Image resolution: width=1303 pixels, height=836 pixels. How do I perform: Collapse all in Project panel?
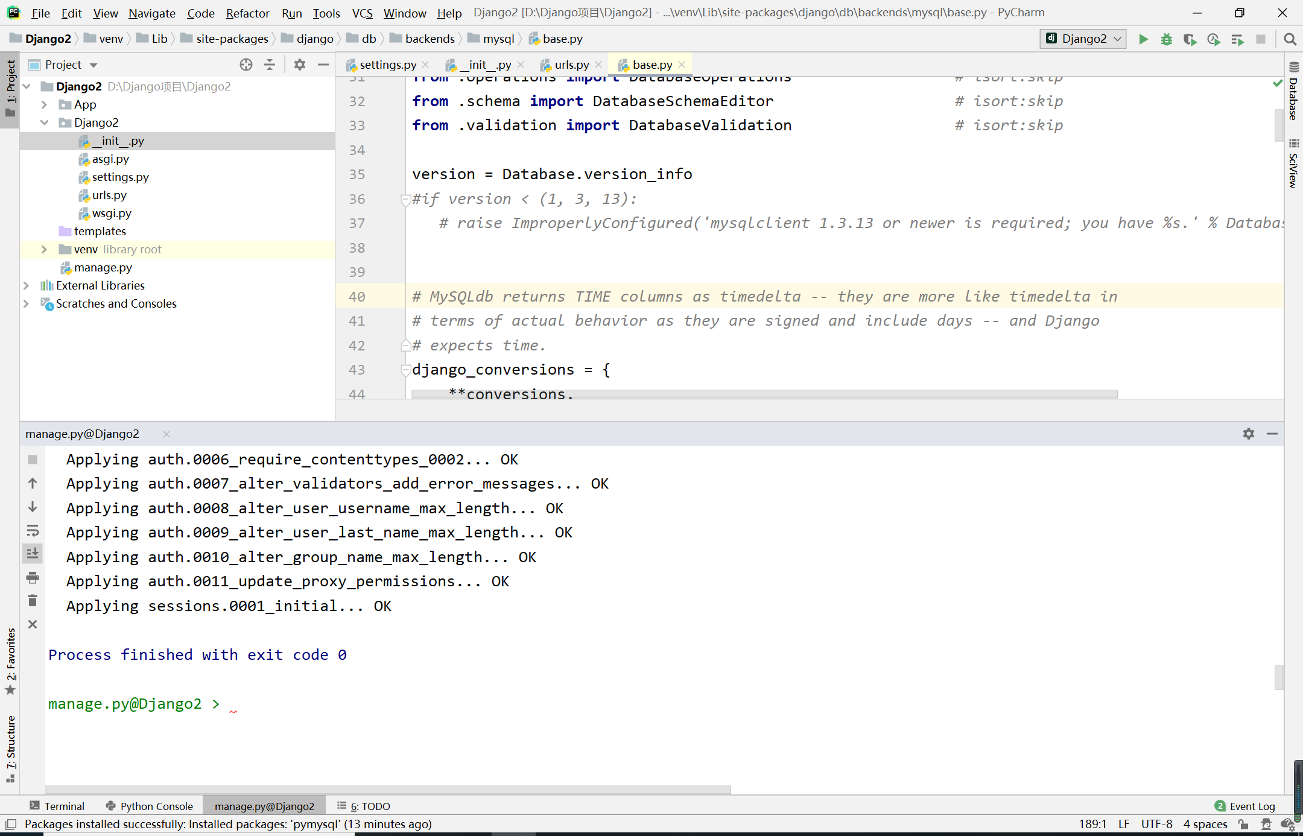[270, 65]
